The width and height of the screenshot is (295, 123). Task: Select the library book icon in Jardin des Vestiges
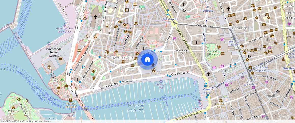[219, 47]
